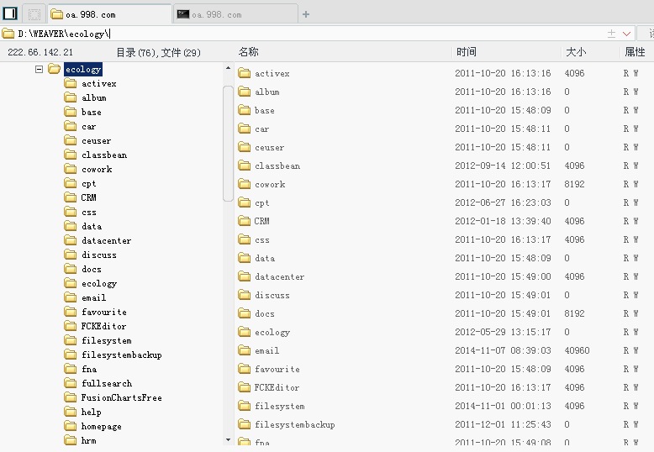Screen dimensions: 654x452
Task: Click filesystem folder icon in file list
Action: tap(244, 406)
